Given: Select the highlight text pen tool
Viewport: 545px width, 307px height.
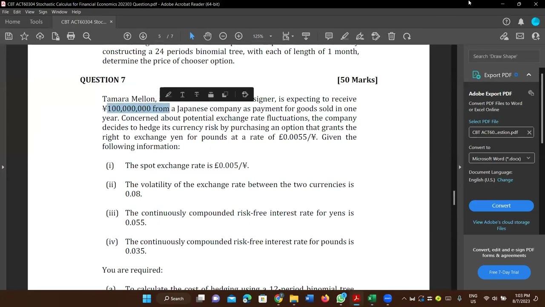Looking at the screenshot, I should (344, 36).
